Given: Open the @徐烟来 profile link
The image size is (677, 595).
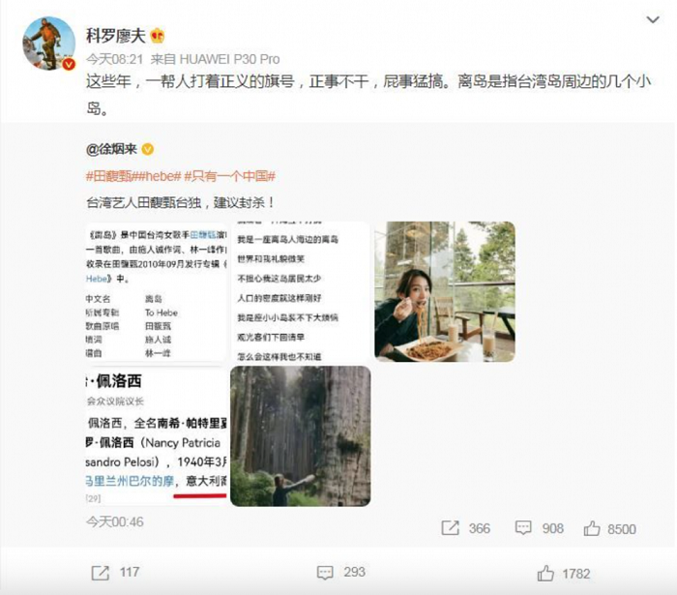Looking at the screenshot, I should [x=111, y=149].
